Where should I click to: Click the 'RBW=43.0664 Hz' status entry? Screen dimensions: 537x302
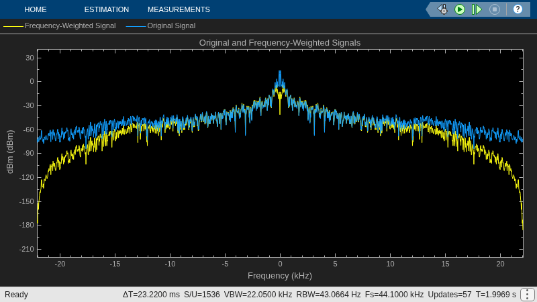[x=328, y=295]
